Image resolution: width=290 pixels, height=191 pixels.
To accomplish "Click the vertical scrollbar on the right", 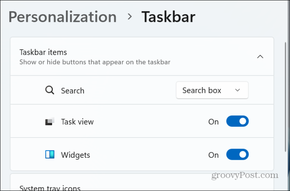I will [x=285, y=97].
